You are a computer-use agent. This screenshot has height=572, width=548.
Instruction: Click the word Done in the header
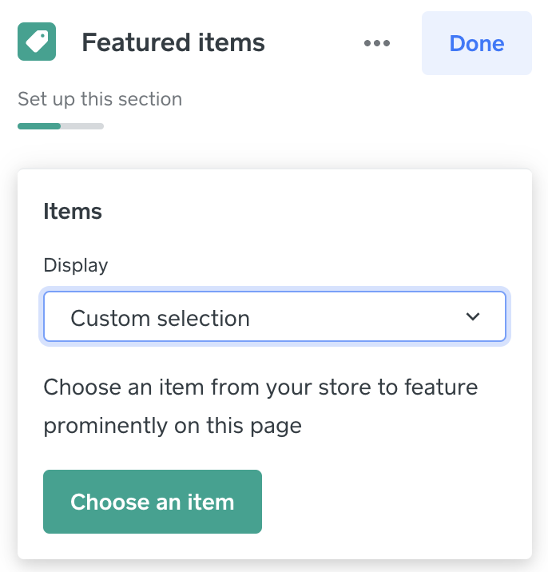click(x=477, y=43)
